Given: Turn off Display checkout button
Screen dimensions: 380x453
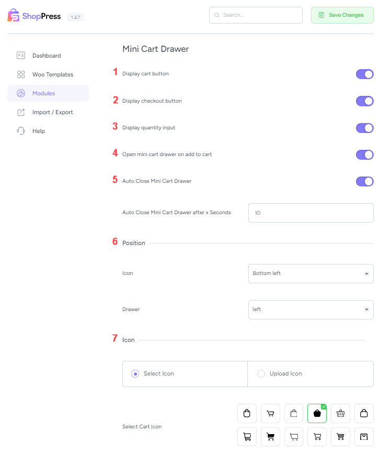Looking at the screenshot, I should 364,101.
